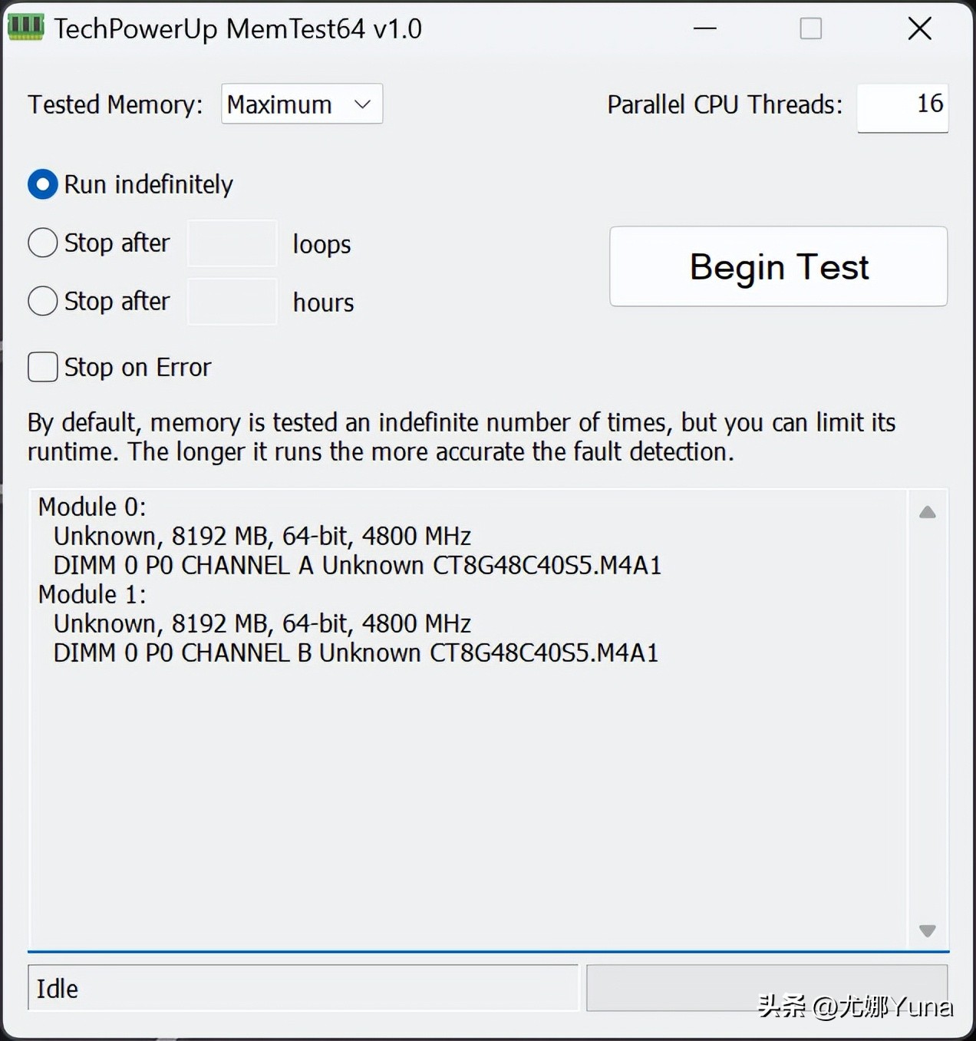The height and width of the screenshot is (1041, 976).
Task: Click the Module 1: line
Action: point(92,594)
